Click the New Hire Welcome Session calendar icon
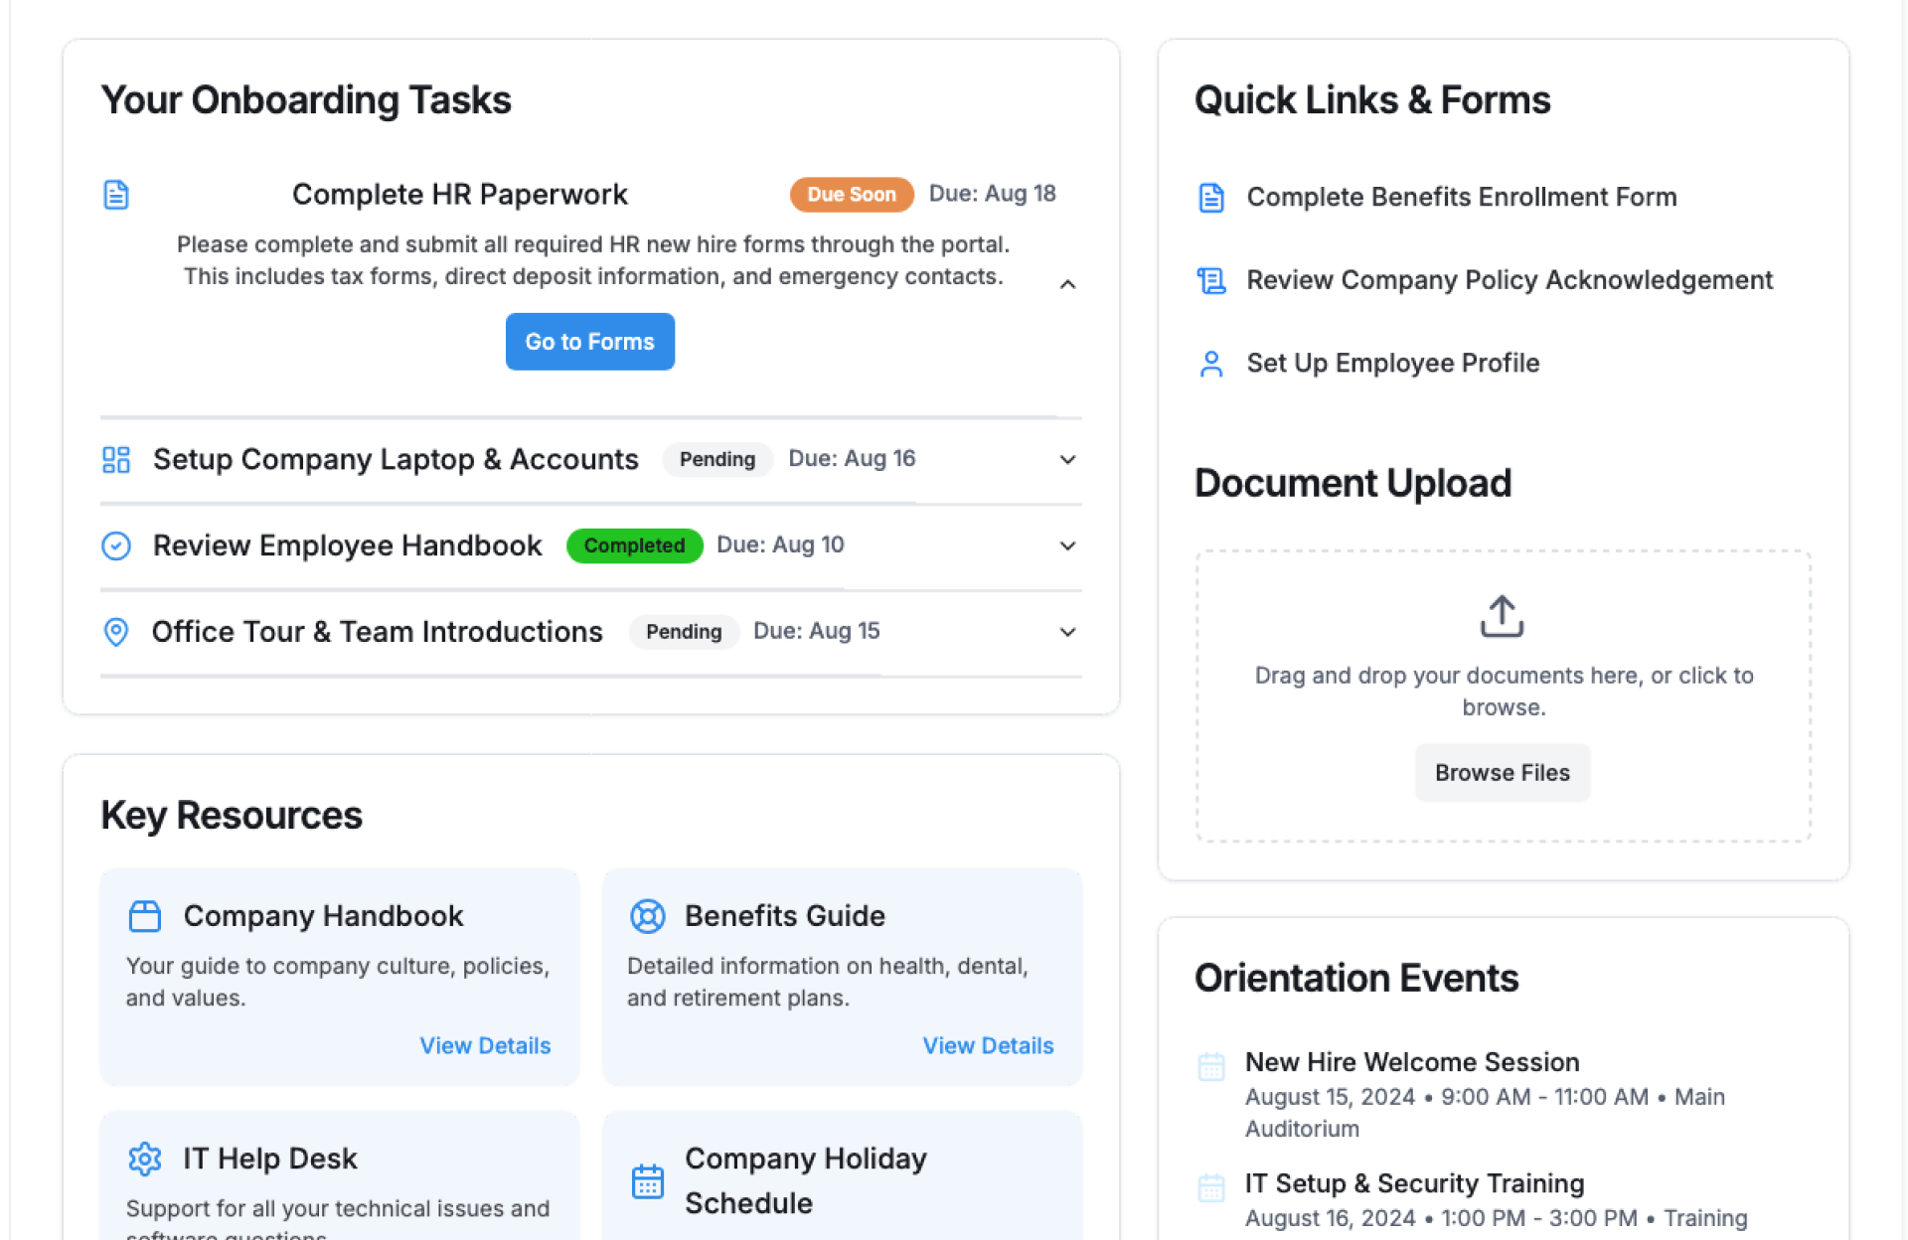The width and height of the screenshot is (1908, 1240). (x=1210, y=1066)
